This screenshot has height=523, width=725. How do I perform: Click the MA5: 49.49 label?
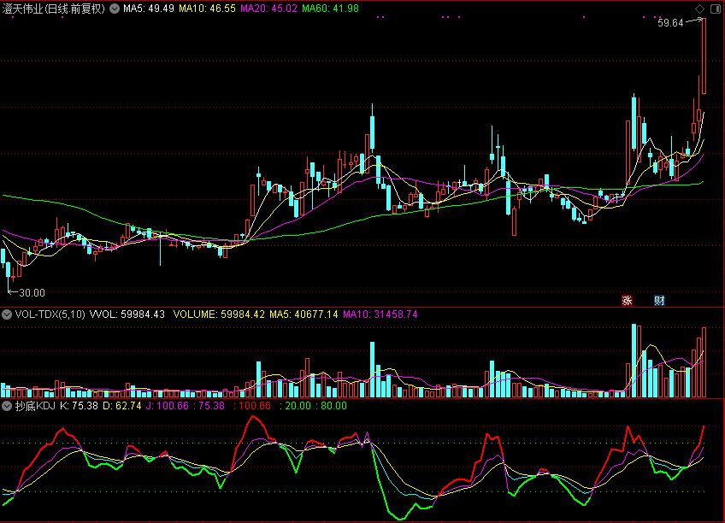pyautogui.click(x=149, y=9)
